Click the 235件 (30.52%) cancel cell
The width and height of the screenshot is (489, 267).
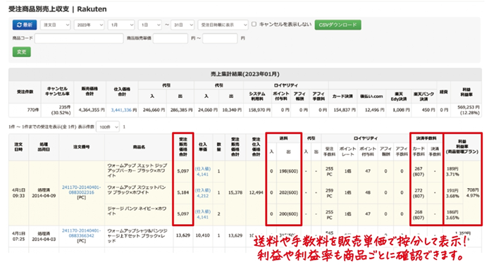point(57,110)
